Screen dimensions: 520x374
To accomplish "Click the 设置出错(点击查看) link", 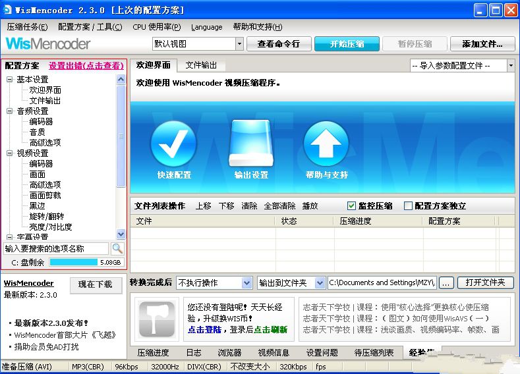I will 86,66.
